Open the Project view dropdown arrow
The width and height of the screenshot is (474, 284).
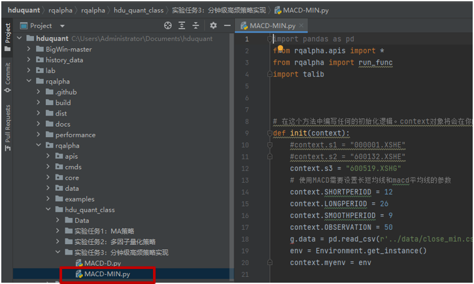click(62, 26)
